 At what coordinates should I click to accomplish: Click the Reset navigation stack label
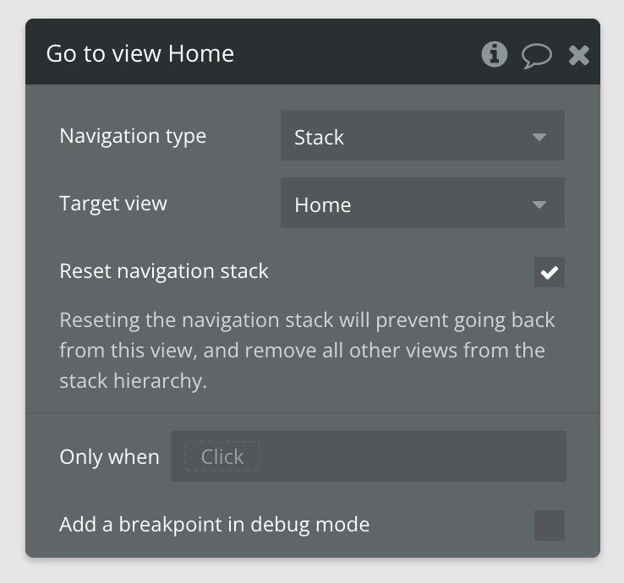click(x=164, y=271)
